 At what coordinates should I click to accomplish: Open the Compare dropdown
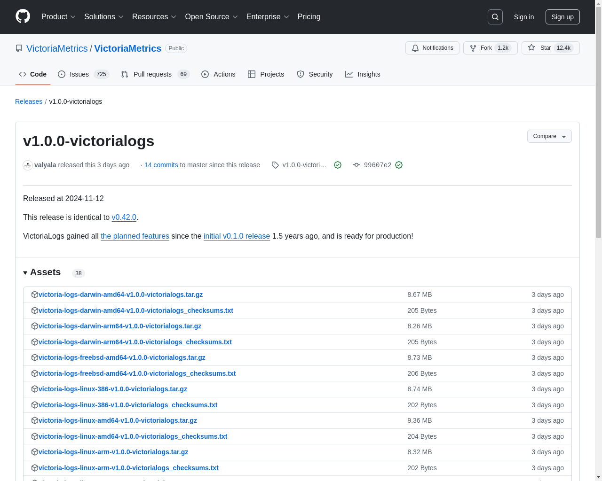tap(549, 136)
